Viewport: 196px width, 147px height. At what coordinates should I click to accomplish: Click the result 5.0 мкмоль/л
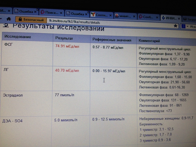coord(66,120)
